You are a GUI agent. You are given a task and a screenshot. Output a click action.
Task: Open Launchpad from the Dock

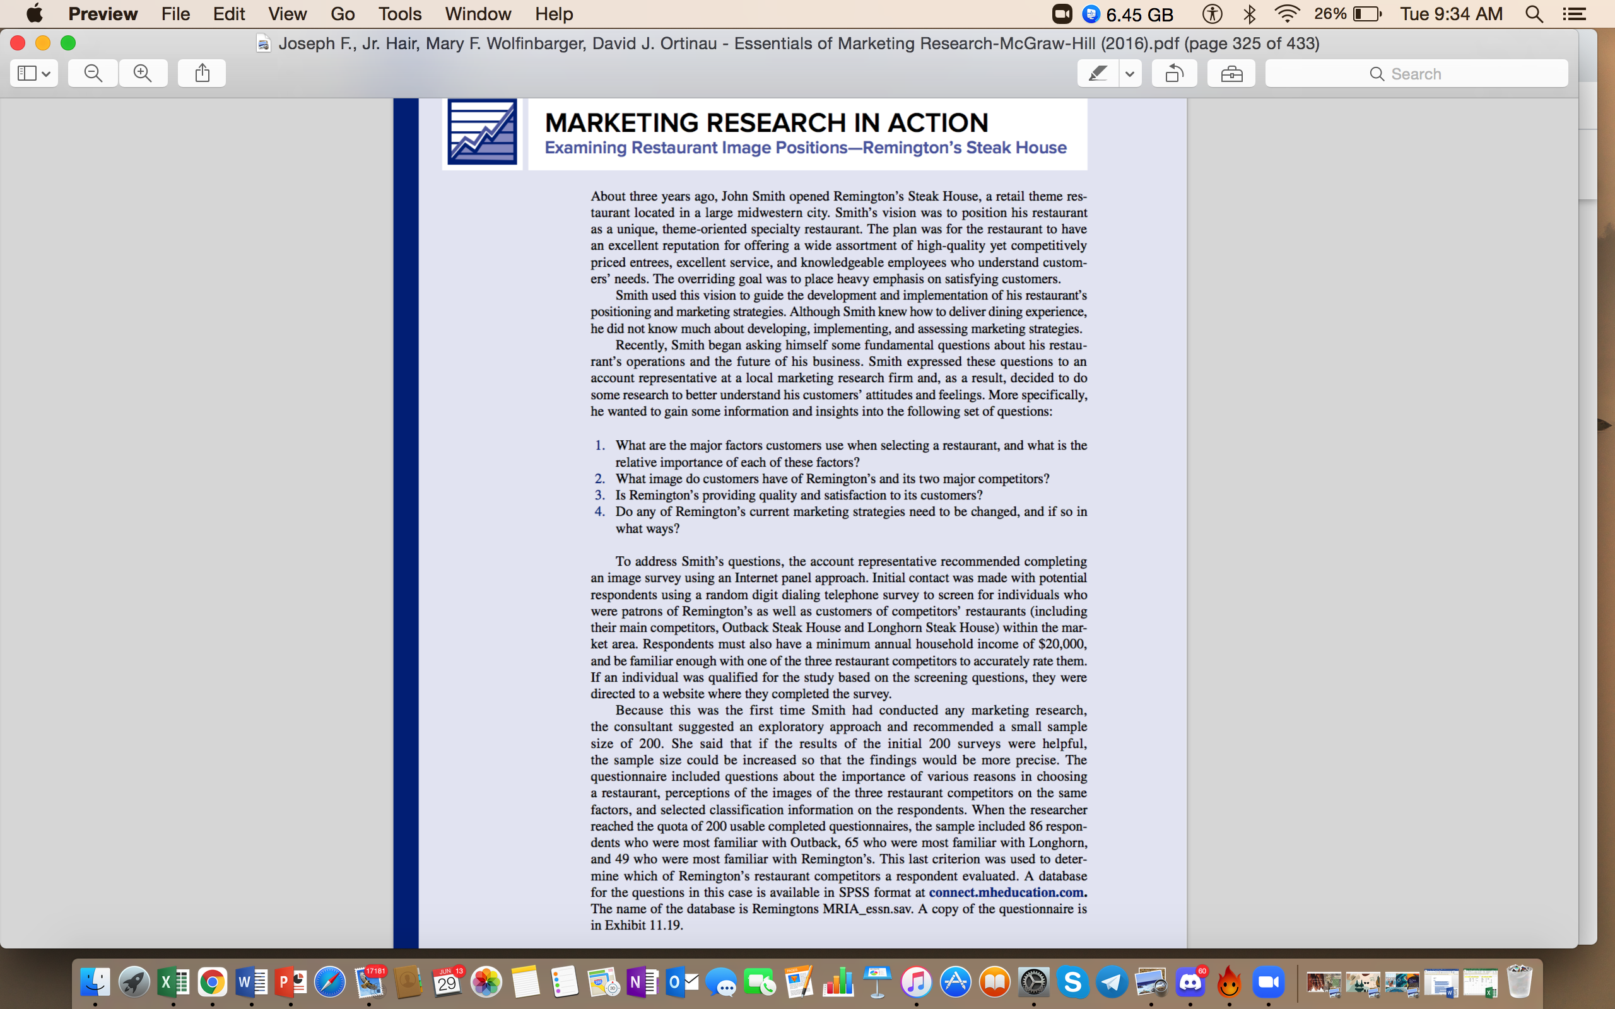pos(134,983)
